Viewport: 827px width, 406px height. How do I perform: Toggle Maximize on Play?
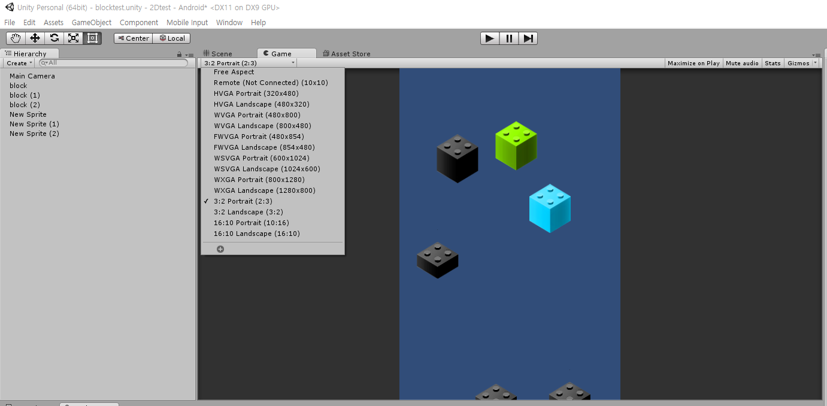(693, 63)
